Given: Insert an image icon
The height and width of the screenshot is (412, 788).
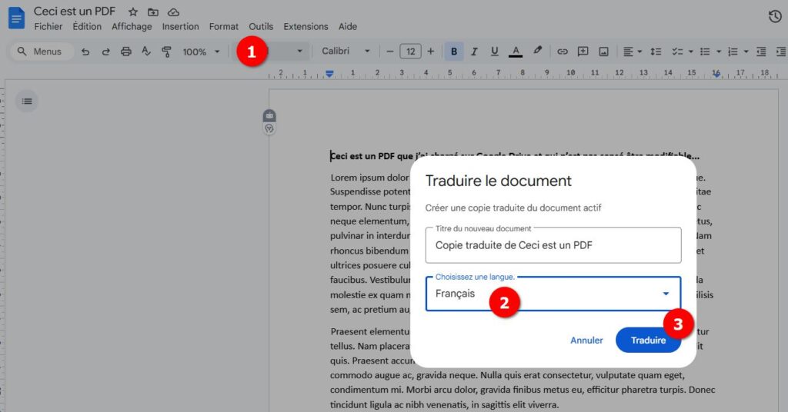Looking at the screenshot, I should pos(603,51).
